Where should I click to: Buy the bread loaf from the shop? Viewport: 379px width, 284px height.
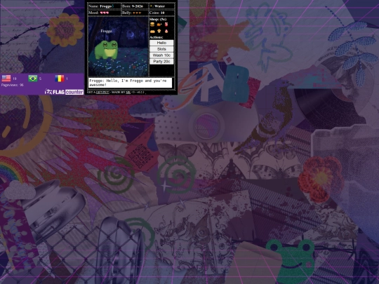click(152, 31)
